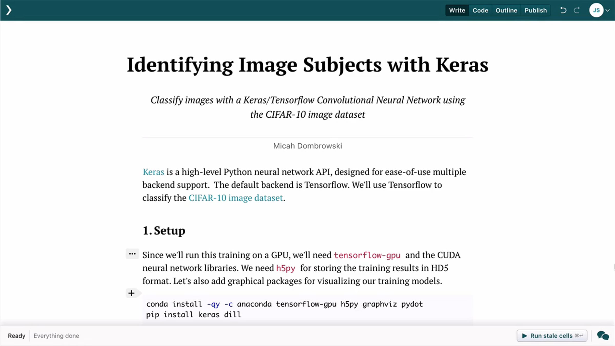Open the Keras hyperlink
This screenshot has width=615, height=346.
[153, 172]
